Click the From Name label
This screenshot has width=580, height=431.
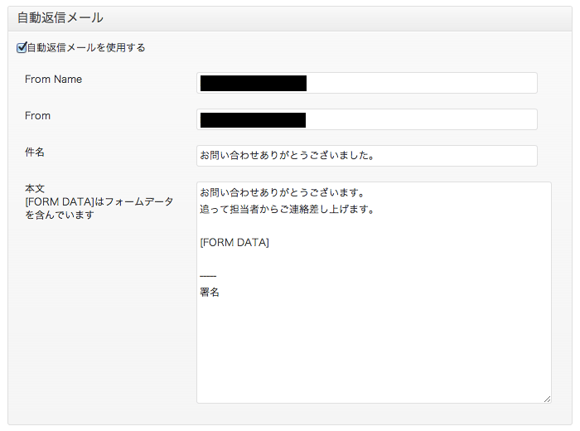coord(53,80)
